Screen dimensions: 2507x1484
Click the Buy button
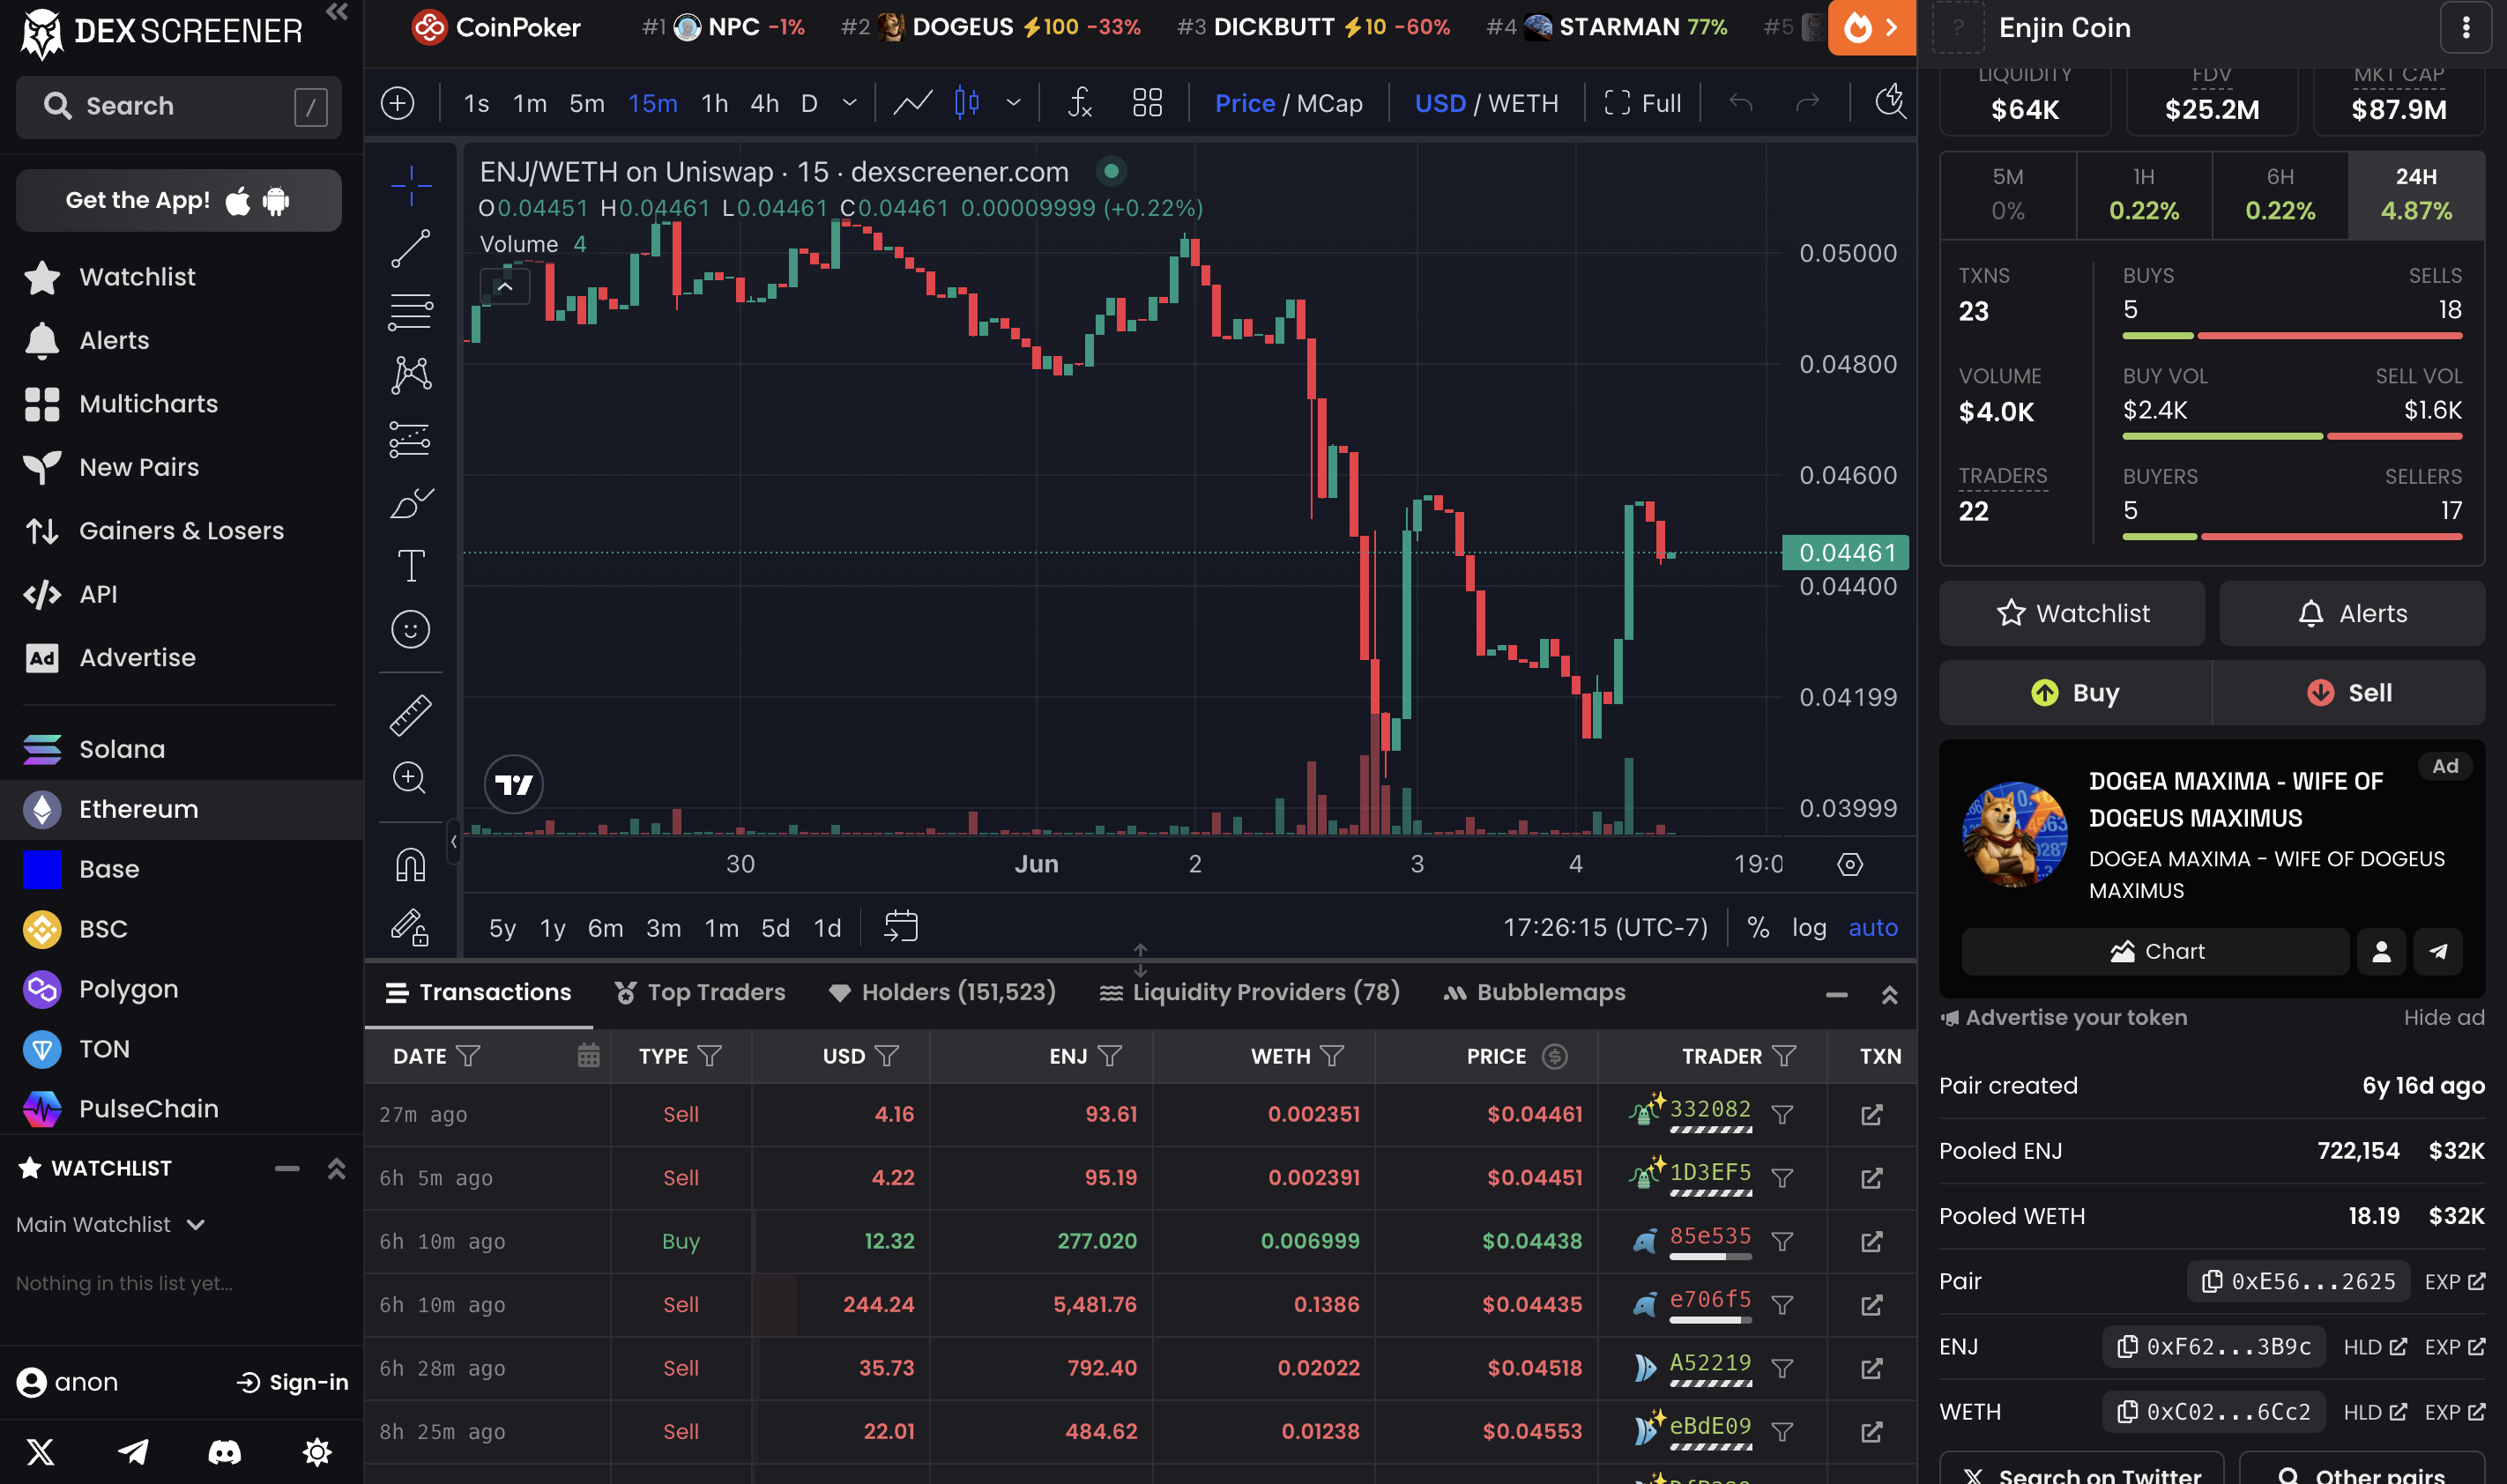(x=2075, y=692)
